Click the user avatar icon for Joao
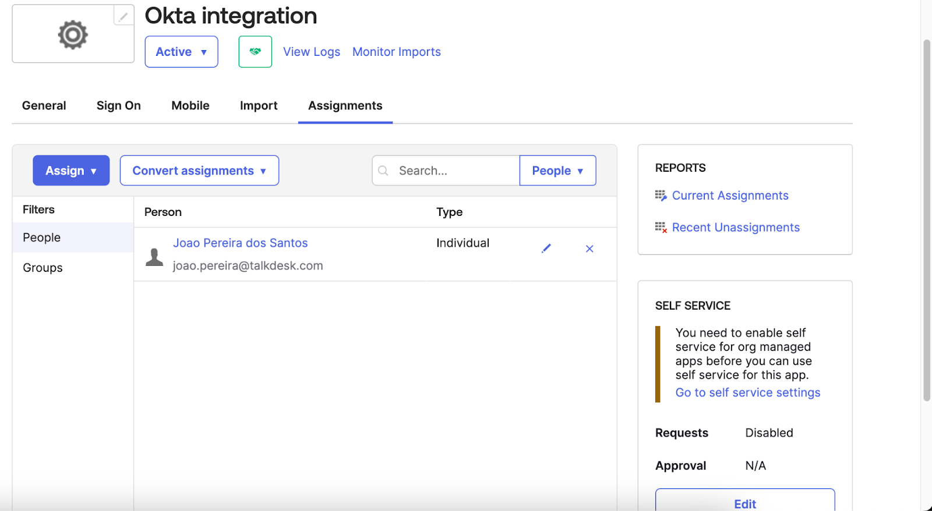The height and width of the screenshot is (511, 932). [x=154, y=257]
